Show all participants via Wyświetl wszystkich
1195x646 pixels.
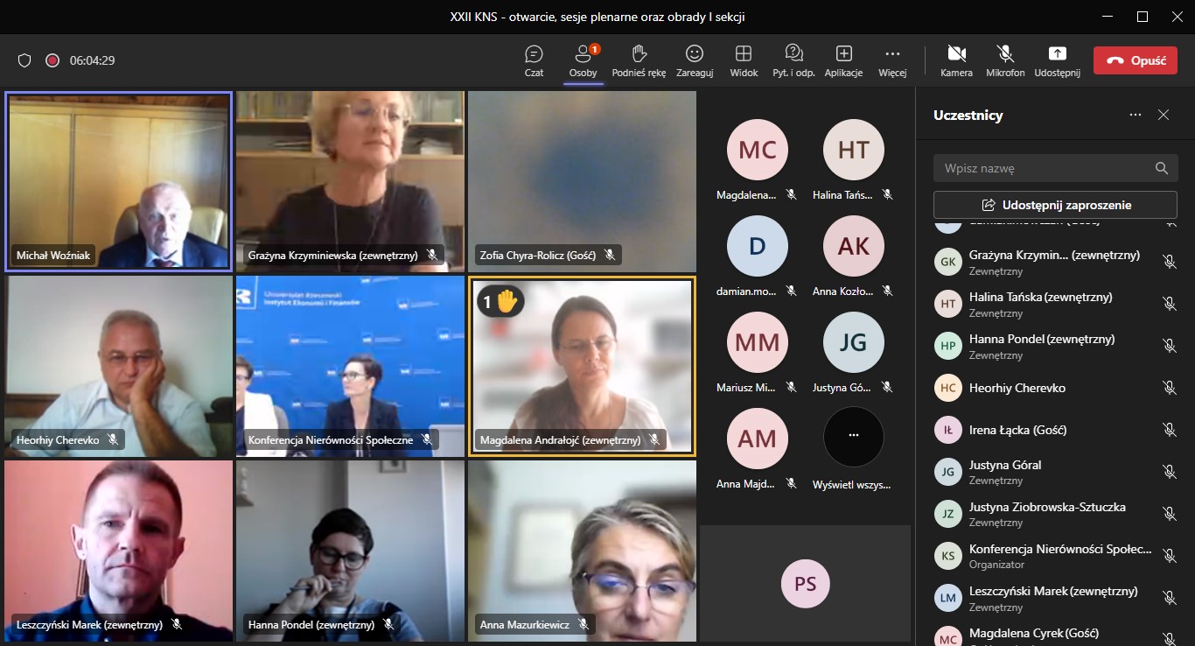click(x=853, y=446)
